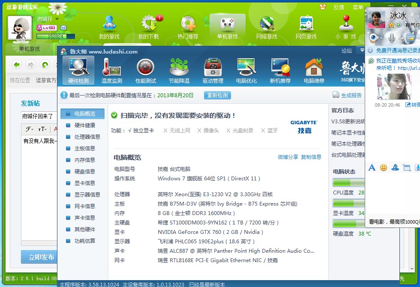
Task: Click 生成报告 generate report
Action: click(x=347, y=95)
